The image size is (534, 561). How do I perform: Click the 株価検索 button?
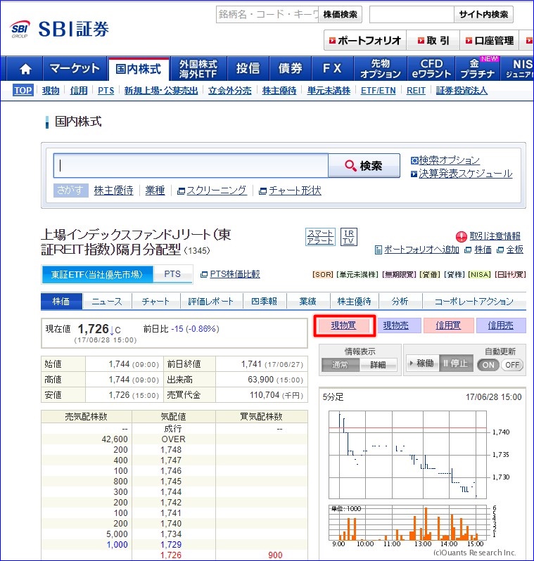(340, 14)
